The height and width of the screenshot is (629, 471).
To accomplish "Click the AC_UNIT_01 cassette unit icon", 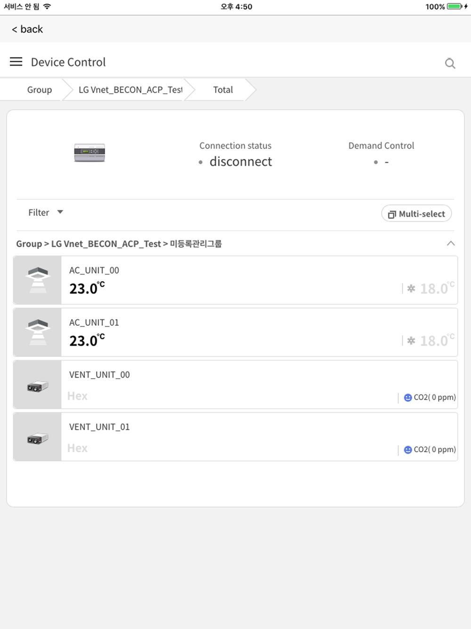I will [38, 332].
